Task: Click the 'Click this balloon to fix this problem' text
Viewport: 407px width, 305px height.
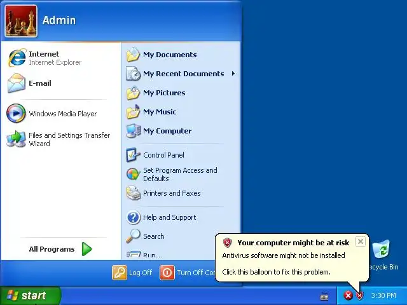Action: coord(276,272)
